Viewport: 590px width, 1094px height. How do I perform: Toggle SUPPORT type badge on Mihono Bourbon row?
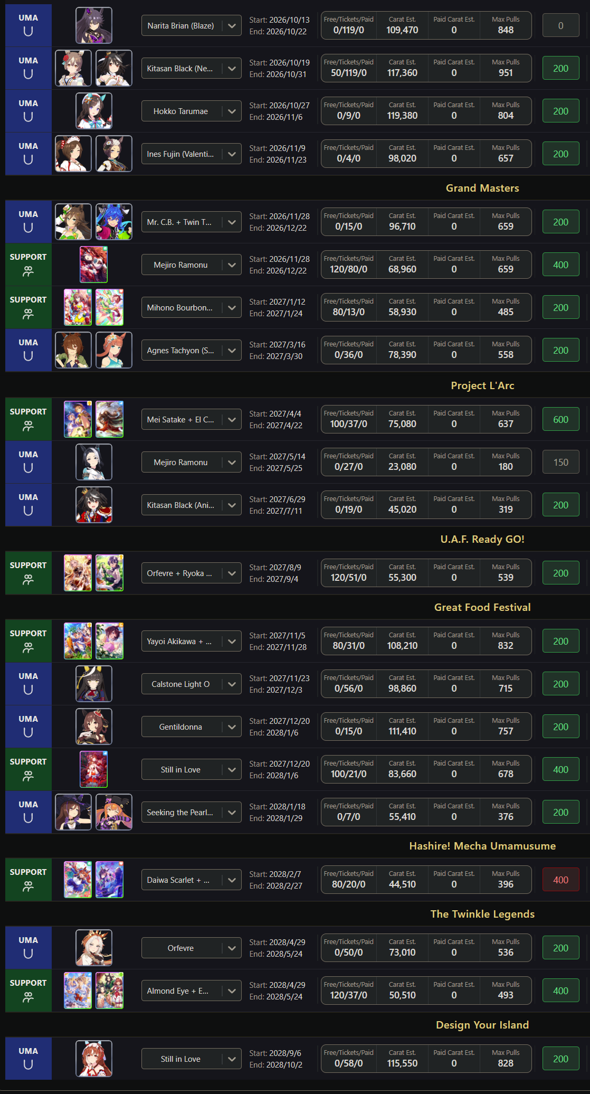pos(28,307)
